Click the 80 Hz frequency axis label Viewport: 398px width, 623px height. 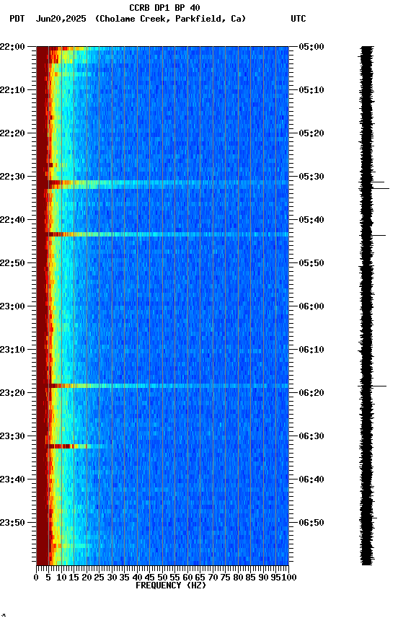[x=238, y=578]
